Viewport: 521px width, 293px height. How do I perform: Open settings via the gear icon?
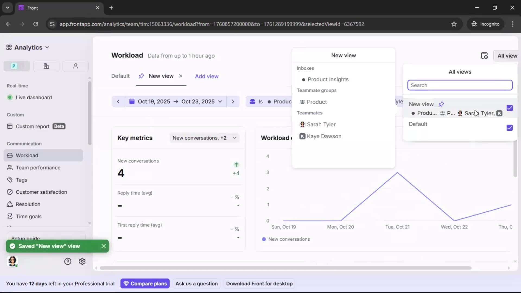[82, 261]
